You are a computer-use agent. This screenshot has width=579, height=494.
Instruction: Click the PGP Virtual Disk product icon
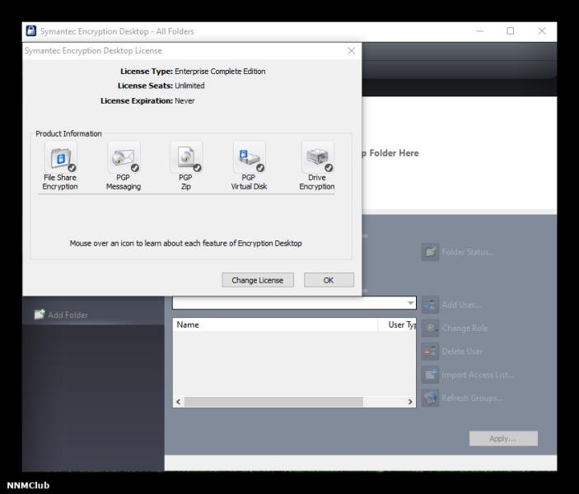250,157
